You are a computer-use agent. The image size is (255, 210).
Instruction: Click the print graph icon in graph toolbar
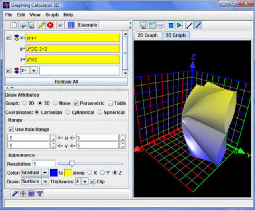point(160,25)
